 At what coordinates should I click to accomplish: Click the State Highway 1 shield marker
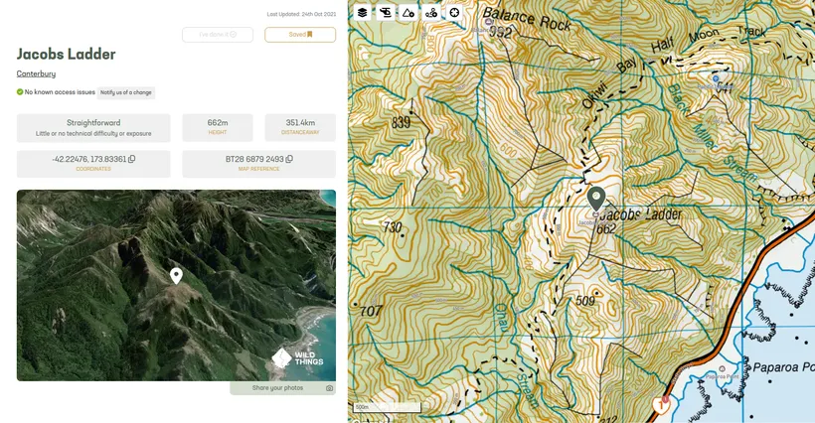661,404
